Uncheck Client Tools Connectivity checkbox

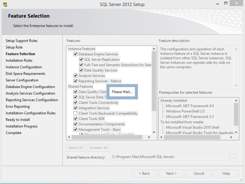pyautogui.click(x=75, y=103)
